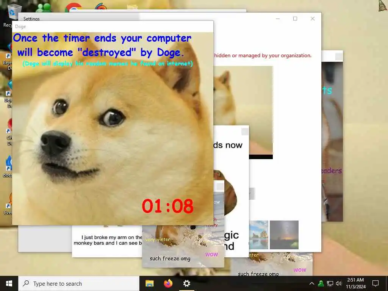Close the tall right-side doge meme window

339,56
